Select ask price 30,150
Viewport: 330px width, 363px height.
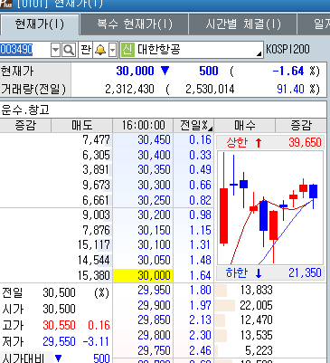pyautogui.click(x=154, y=230)
